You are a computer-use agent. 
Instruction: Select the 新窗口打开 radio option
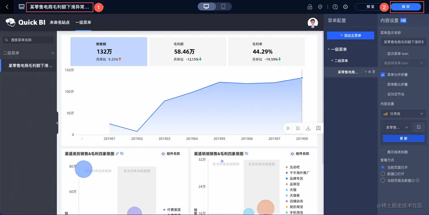coord(383,174)
